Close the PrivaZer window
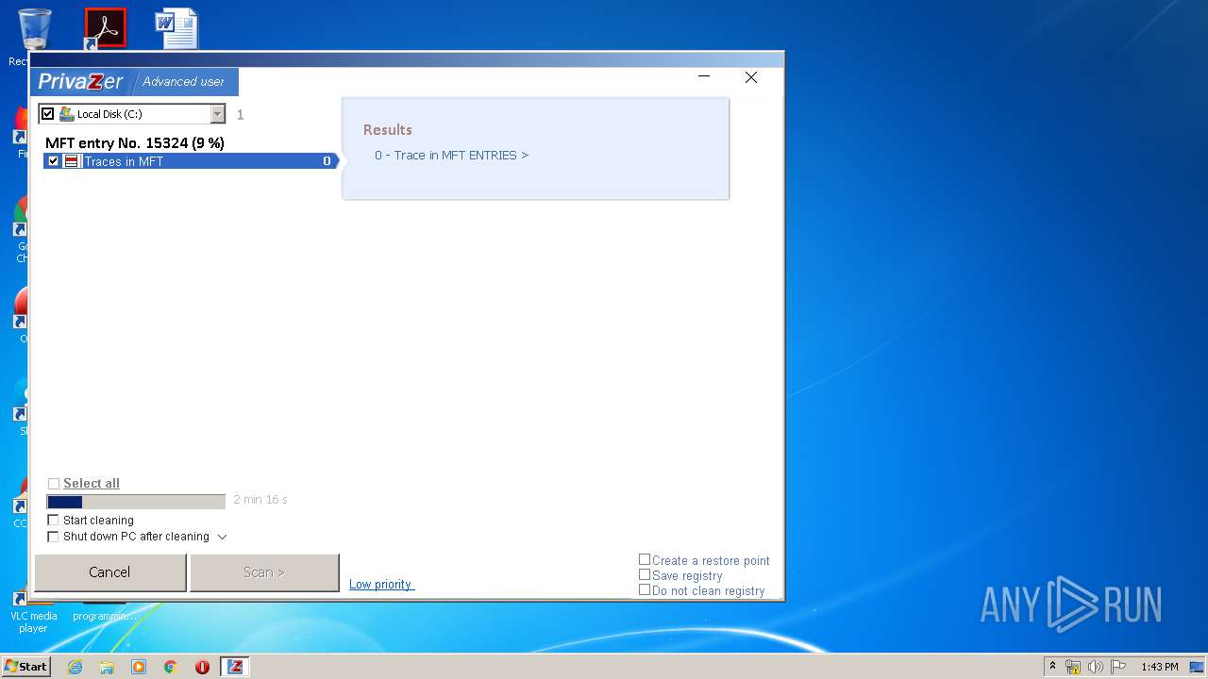 point(751,77)
